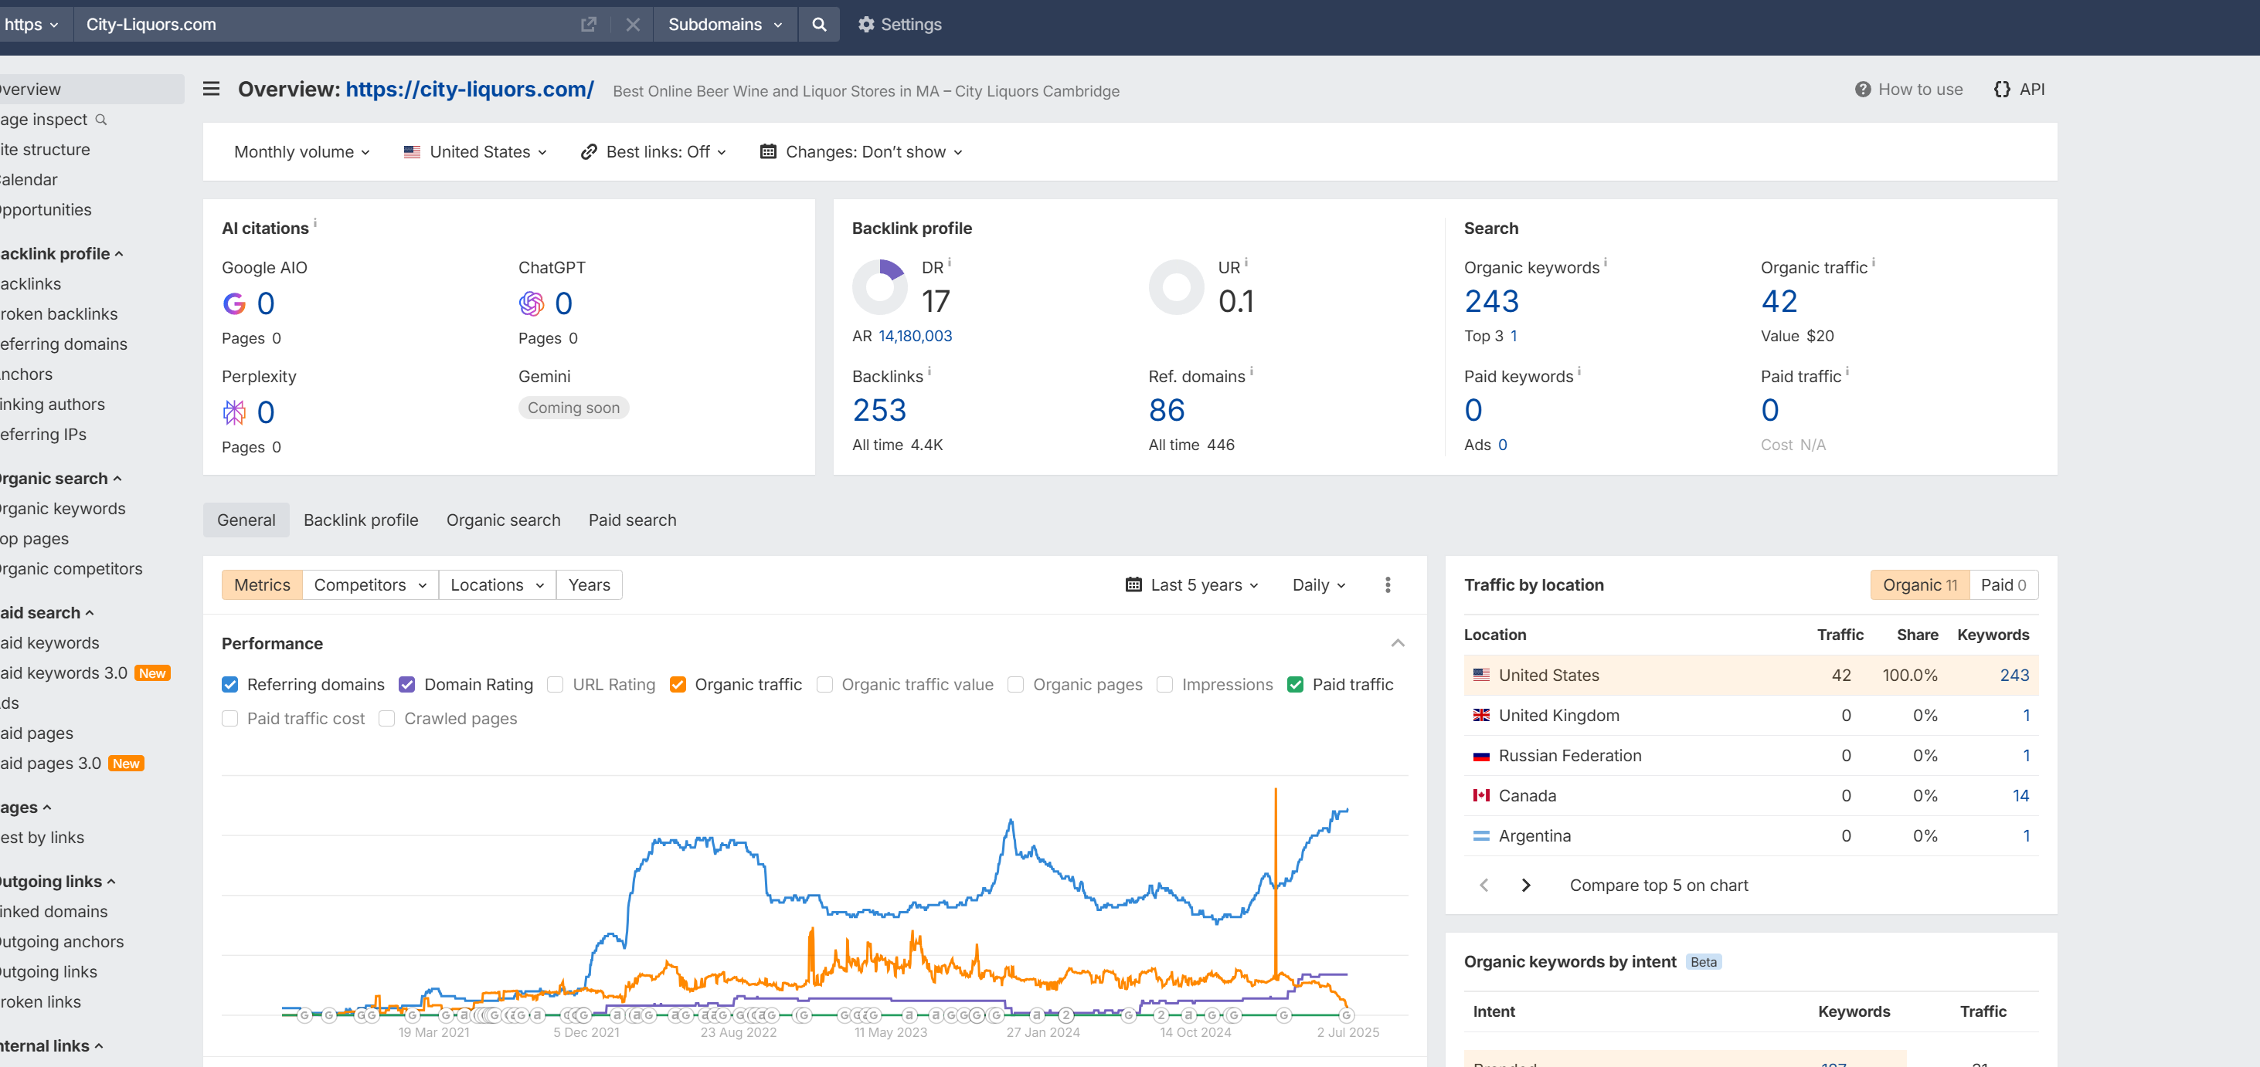Open the 253 backlinks link
Screen dimensions: 2260x1067
(879, 410)
